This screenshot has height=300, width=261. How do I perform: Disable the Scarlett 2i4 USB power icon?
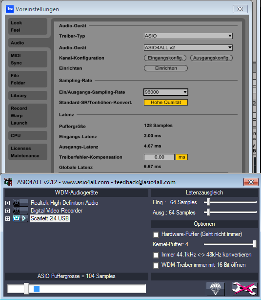pyautogui.click(x=17, y=218)
